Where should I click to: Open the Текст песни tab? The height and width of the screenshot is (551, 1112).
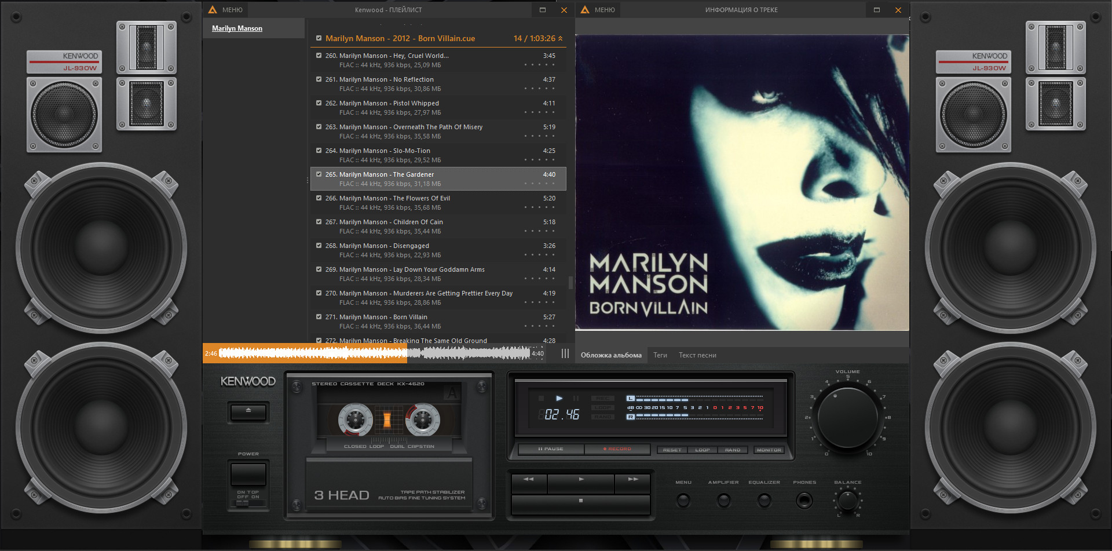click(x=697, y=355)
